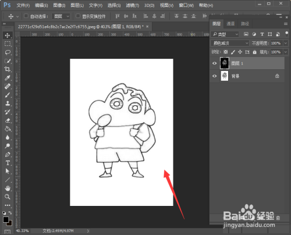Screen dimensions: 291x235
Task: Select the Move tool
Action: [8, 35]
